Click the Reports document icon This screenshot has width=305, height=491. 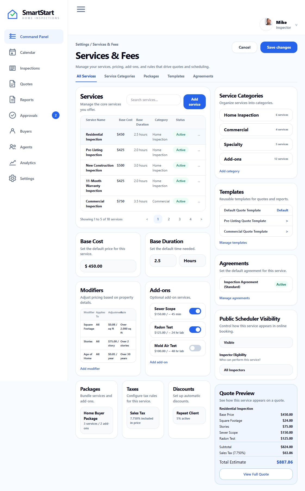(13, 99)
